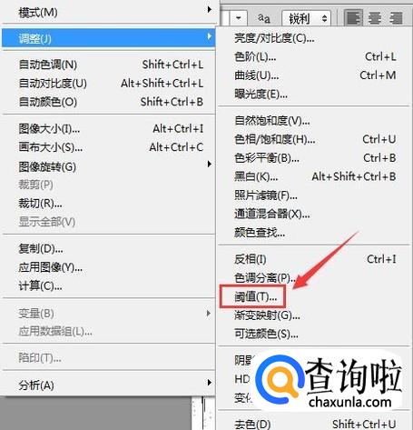
Task: Open the font size dropdown arrow
Action: tap(239, 18)
